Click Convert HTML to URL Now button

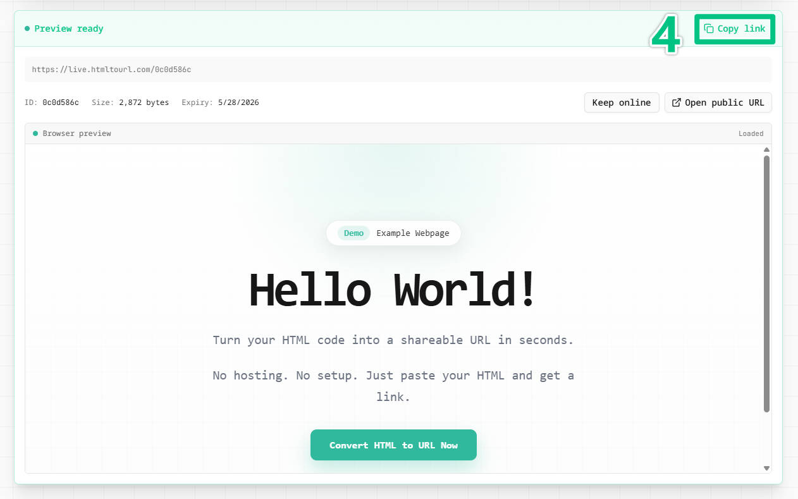(393, 445)
